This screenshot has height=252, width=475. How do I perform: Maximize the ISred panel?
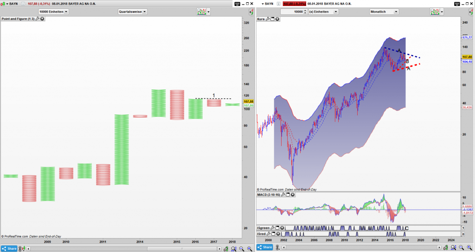point(273,234)
